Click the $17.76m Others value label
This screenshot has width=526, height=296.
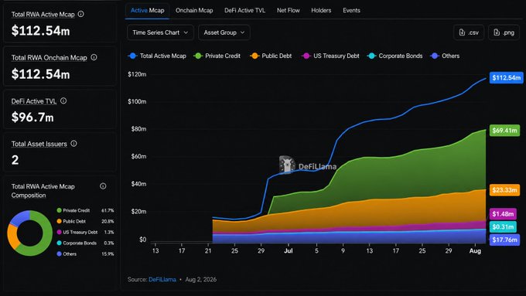click(504, 240)
